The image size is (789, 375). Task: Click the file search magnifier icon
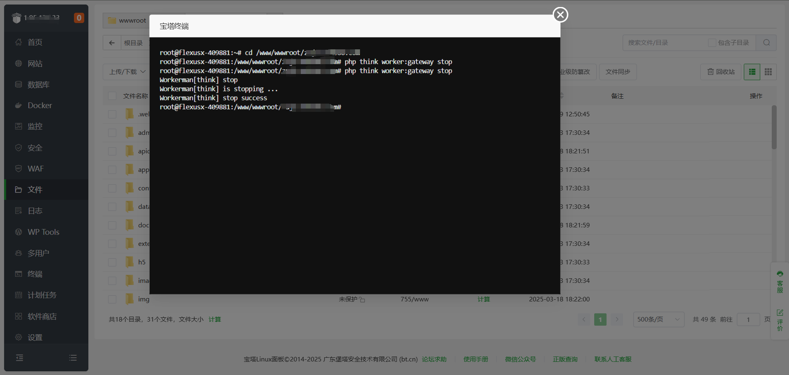[766, 43]
